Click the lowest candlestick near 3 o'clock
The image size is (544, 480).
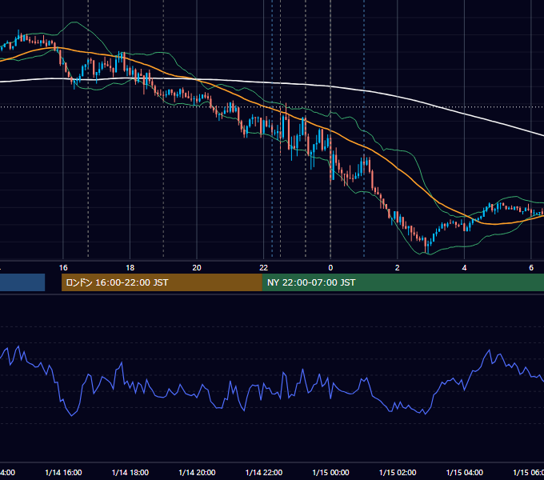[x=426, y=245]
